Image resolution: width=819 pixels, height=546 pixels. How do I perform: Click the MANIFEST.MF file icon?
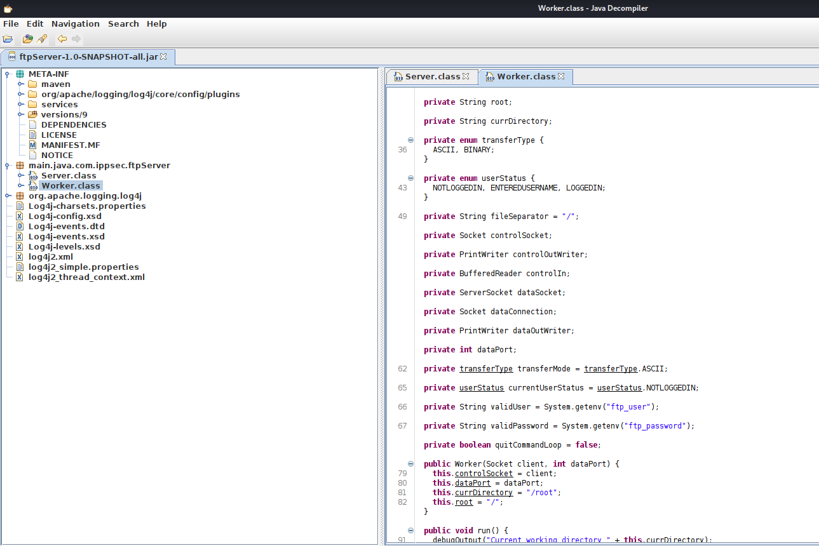[32, 145]
